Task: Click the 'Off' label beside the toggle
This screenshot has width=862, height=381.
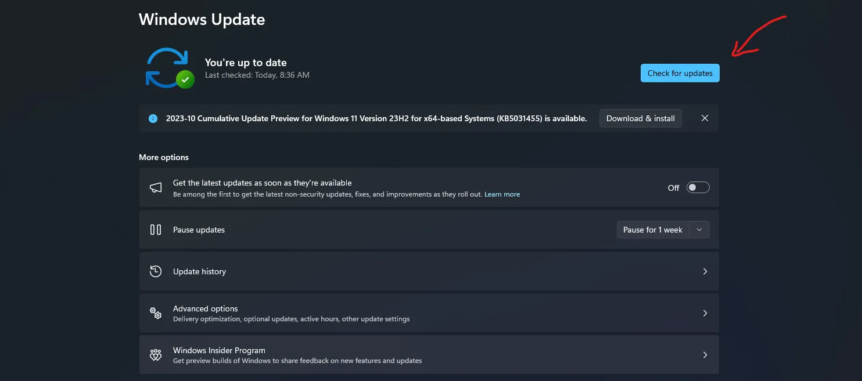Action: tap(673, 188)
